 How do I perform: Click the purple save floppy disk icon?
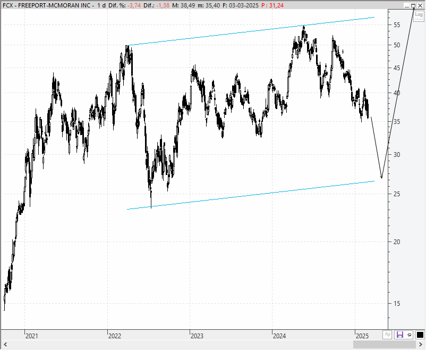click(400, 335)
